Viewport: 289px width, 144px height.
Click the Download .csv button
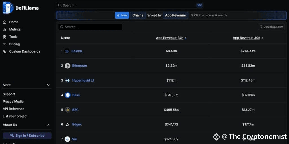(x=271, y=27)
